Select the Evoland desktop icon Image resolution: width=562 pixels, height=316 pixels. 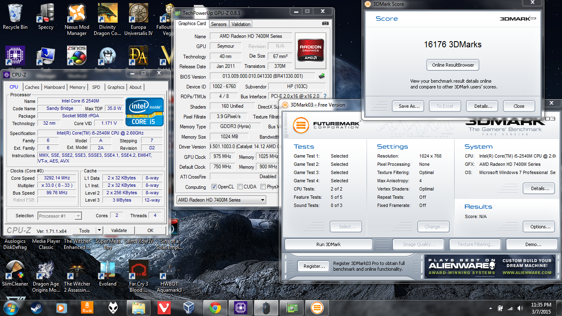point(108,273)
